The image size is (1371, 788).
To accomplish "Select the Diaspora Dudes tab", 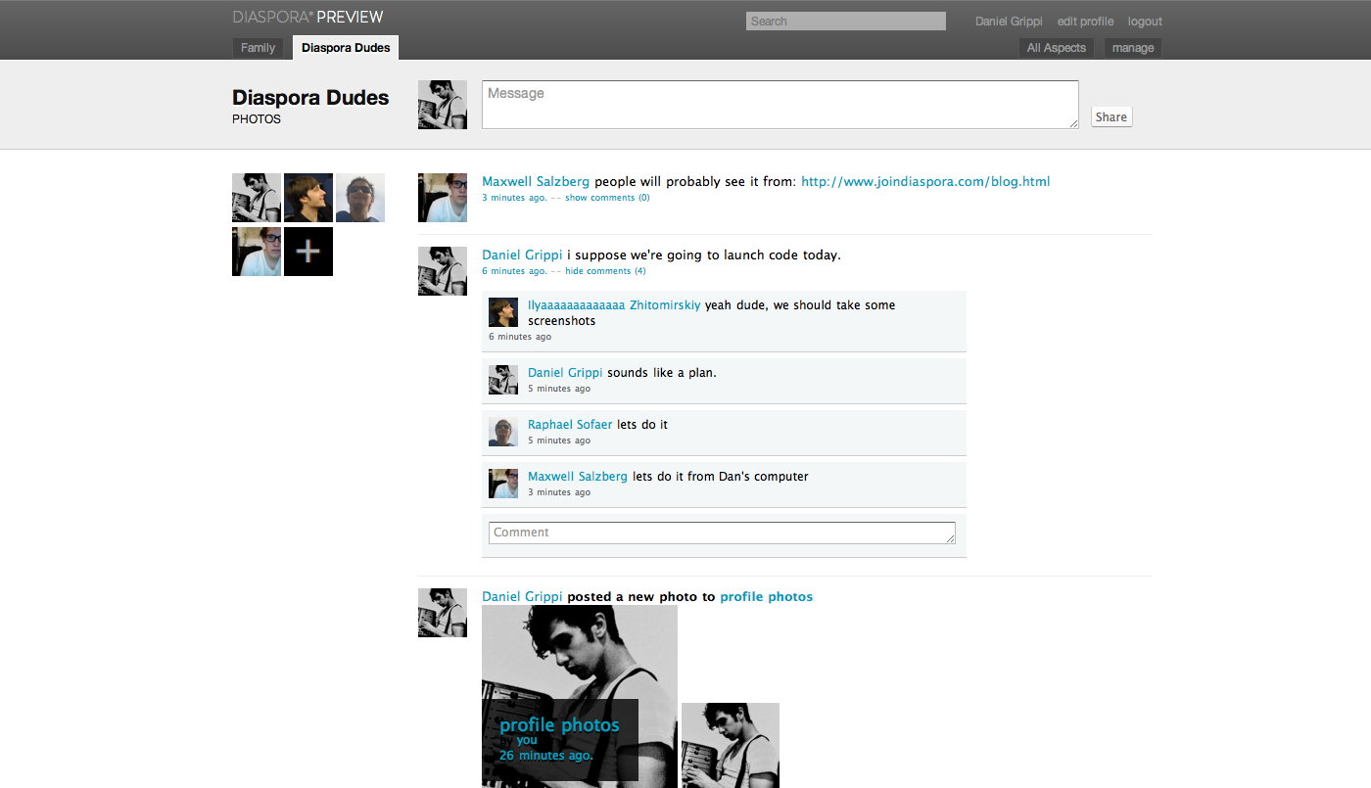I will click(346, 48).
